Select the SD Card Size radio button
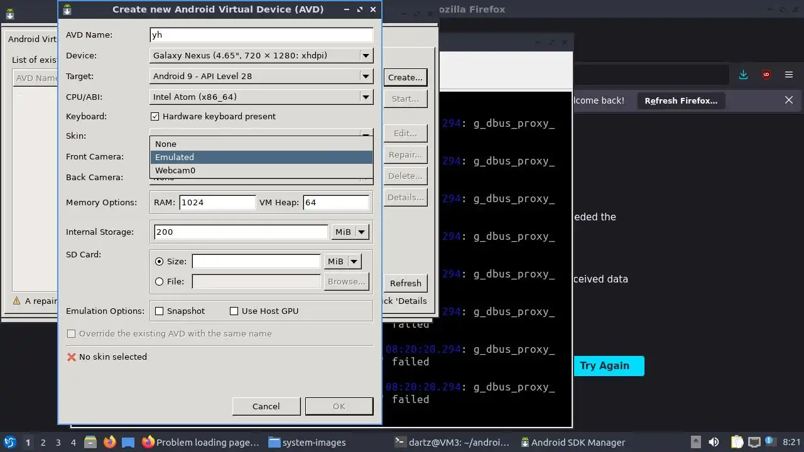This screenshot has width=804, height=452. [x=159, y=261]
